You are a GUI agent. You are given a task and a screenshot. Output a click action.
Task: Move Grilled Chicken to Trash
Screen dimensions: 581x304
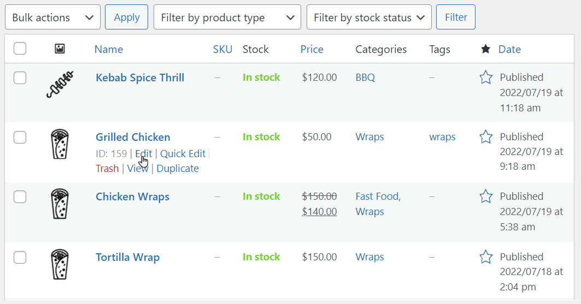click(x=107, y=168)
